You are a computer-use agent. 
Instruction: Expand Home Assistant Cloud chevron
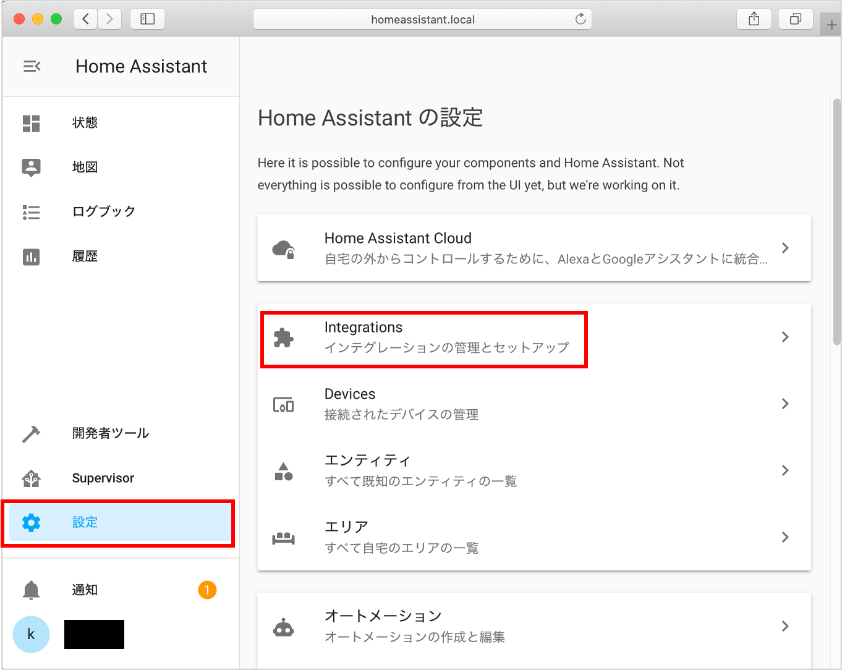pyautogui.click(x=785, y=248)
